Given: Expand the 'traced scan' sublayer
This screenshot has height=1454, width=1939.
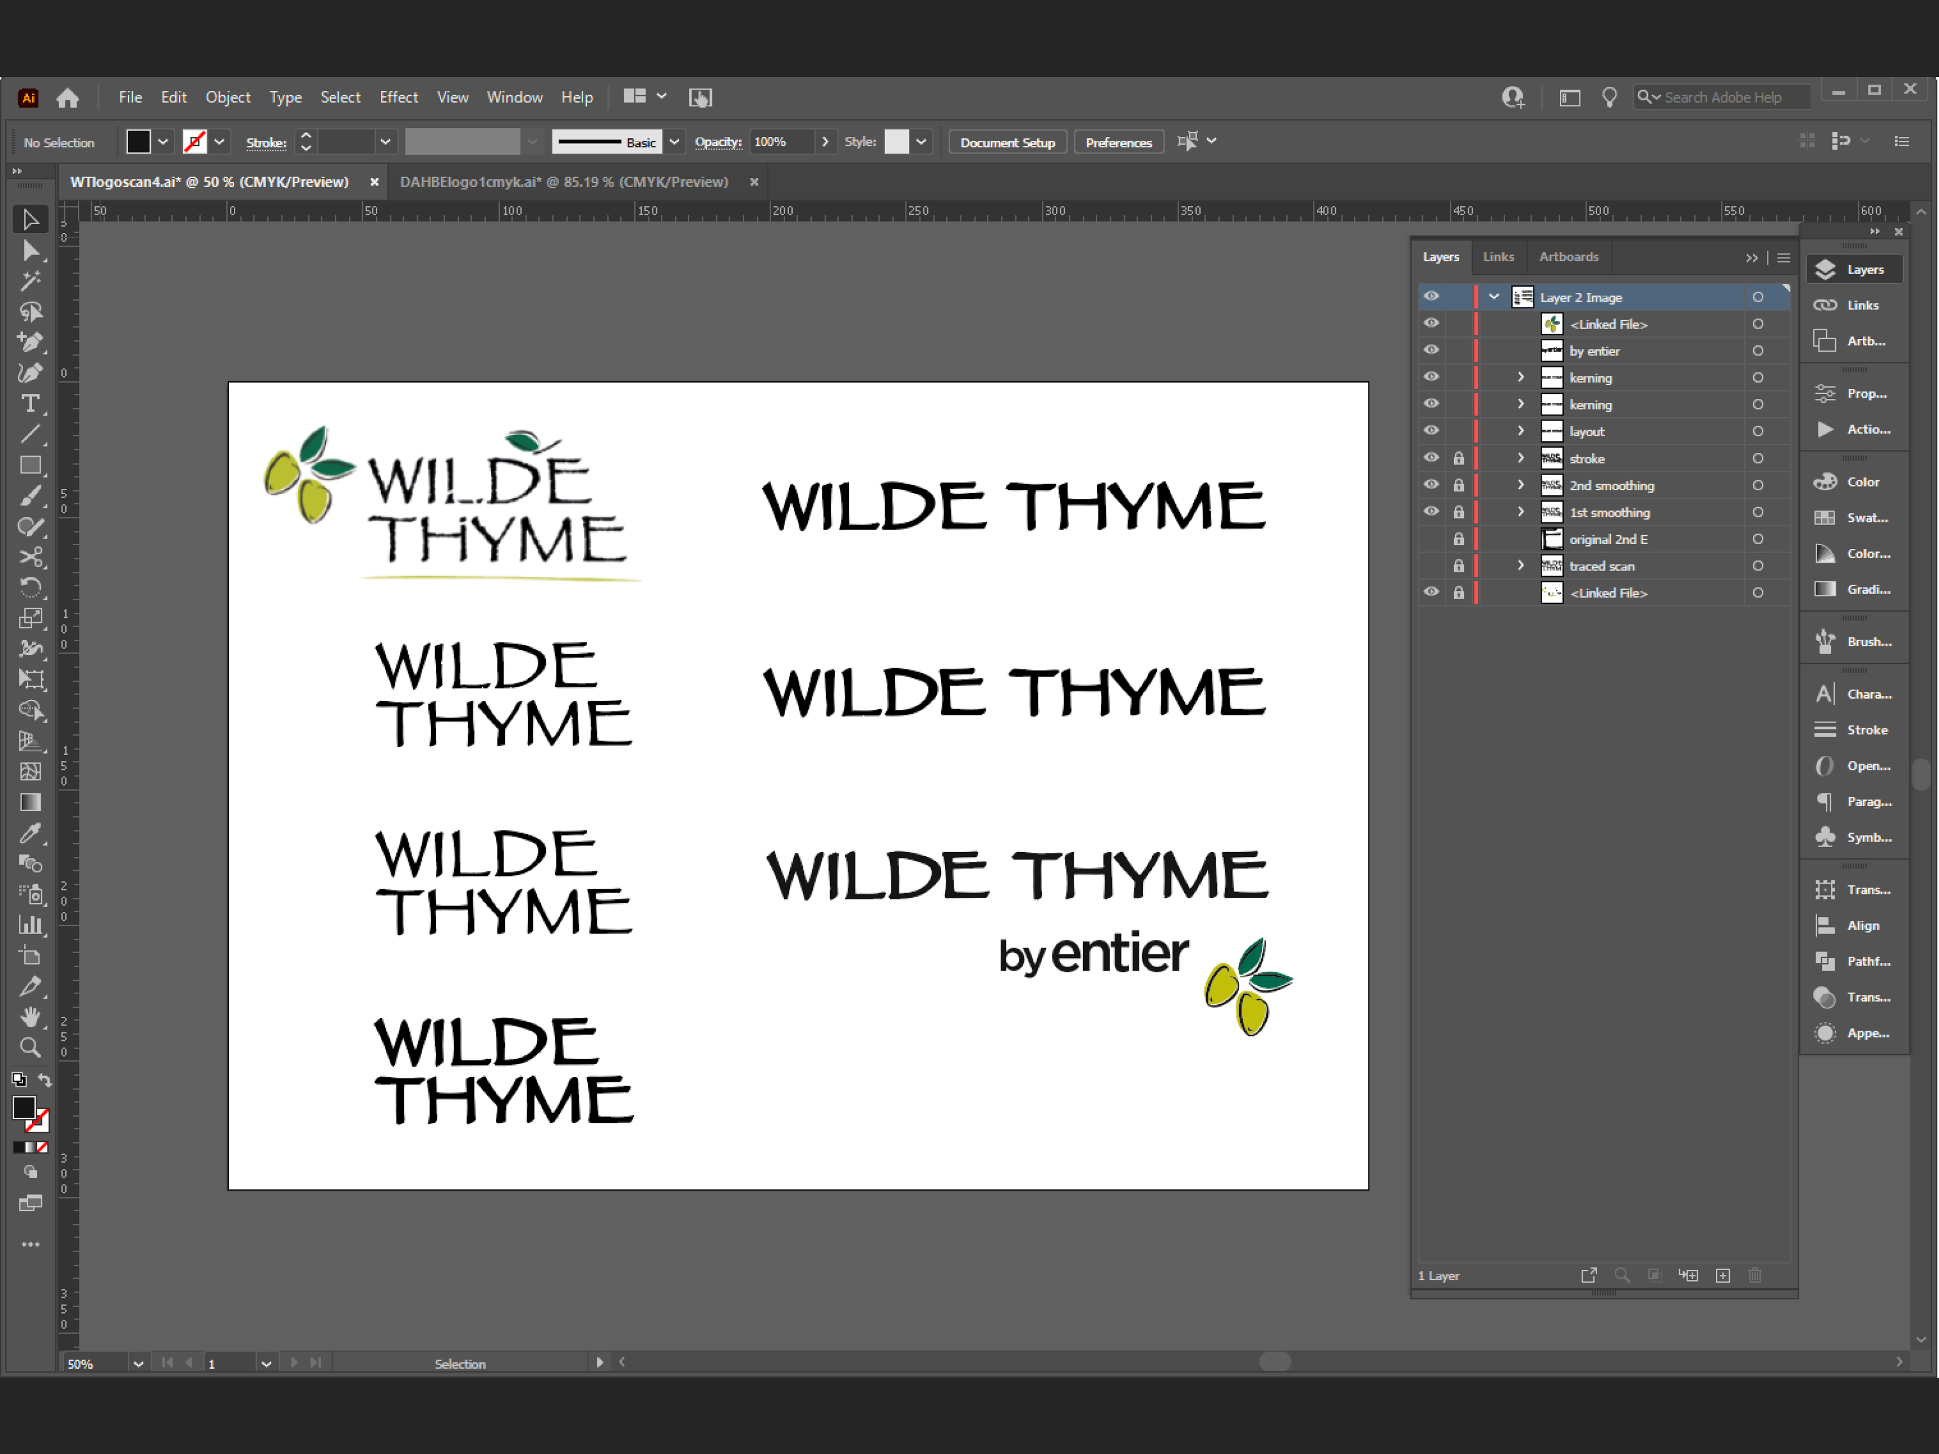Looking at the screenshot, I should pos(1521,566).
